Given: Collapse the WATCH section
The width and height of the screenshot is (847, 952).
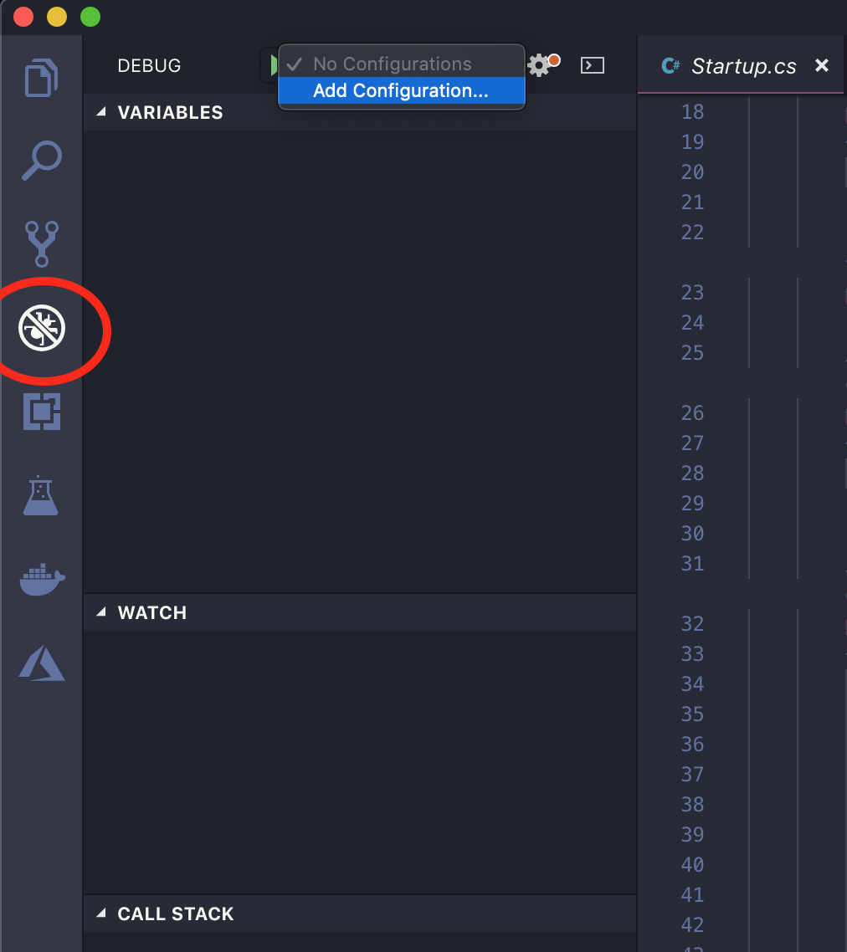Looking at the screenshot, I should pos(101,612).
